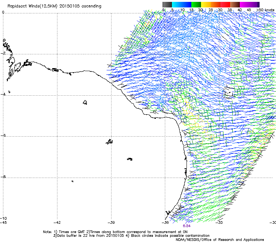Click the legend label "25"
Viewport: 276px width, 242px height.
point(211,10)
